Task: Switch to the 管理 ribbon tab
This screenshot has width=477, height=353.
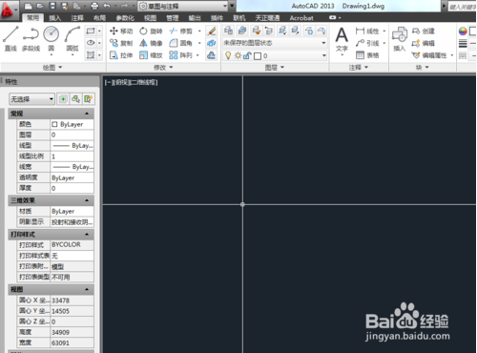Action: 173,18
